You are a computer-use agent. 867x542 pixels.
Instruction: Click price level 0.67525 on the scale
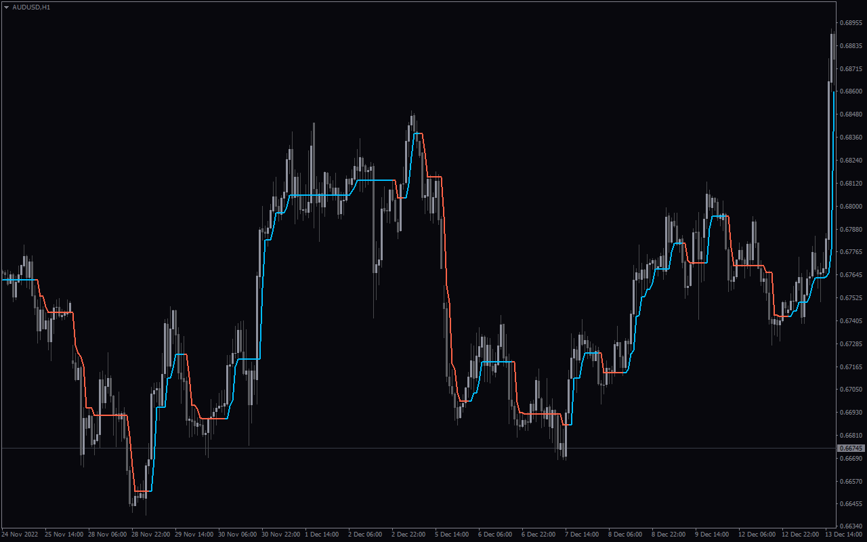click(852, 298)
